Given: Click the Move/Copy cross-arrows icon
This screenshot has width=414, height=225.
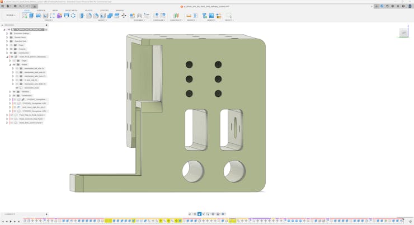Looking at the screenshot, I should [124, 16].
